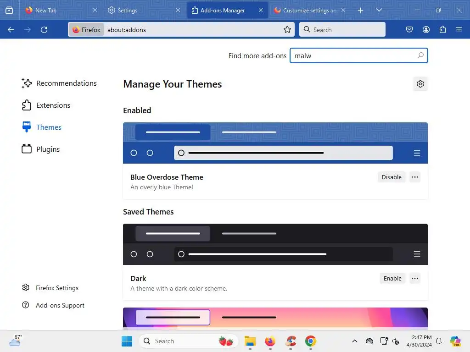Open Dark theme preview image

[x=275, y=244]
